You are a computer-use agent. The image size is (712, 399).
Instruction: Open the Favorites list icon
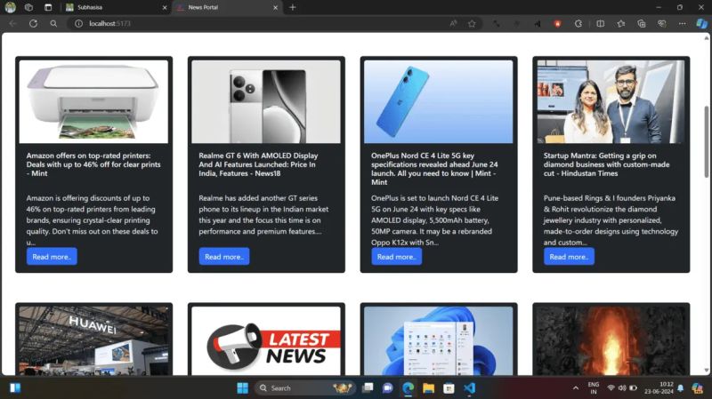click(620, 24)
